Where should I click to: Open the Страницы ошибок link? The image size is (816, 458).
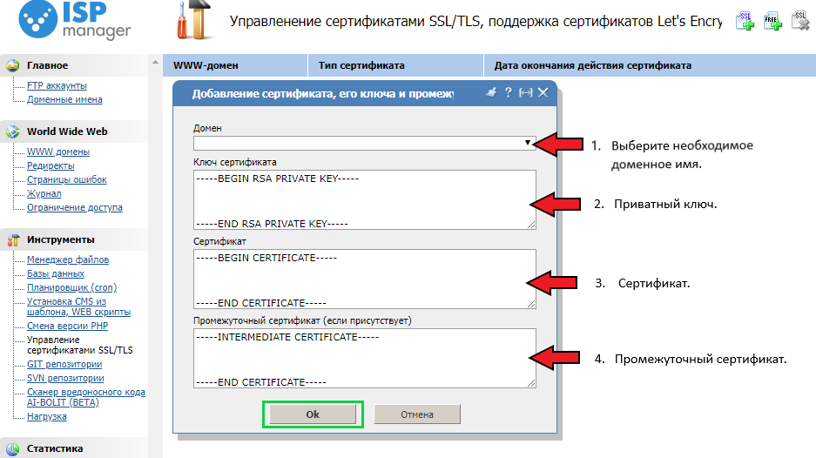[66, 179]
